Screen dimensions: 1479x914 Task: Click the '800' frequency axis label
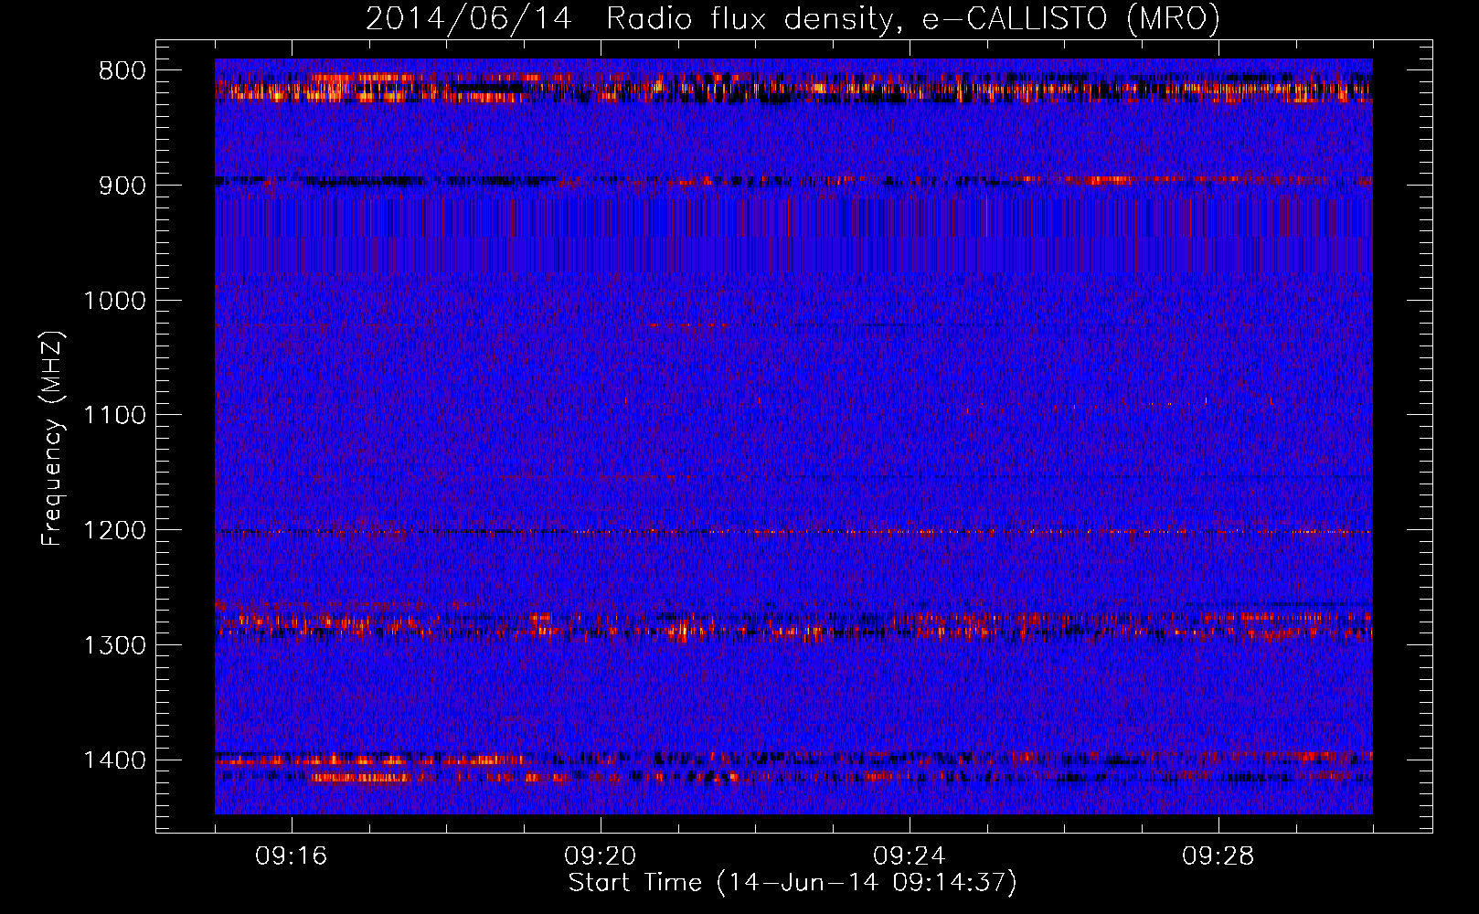(x=122, y=70)
